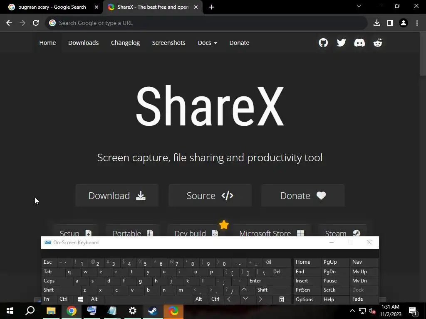The width and height of the screenshot is (426, 319).
Task: Toggle left Ctrl key on keyboard
Action: [x=65, y=299]
